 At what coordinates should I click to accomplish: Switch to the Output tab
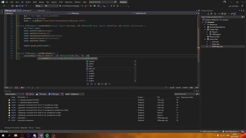[x=38, y=128]
